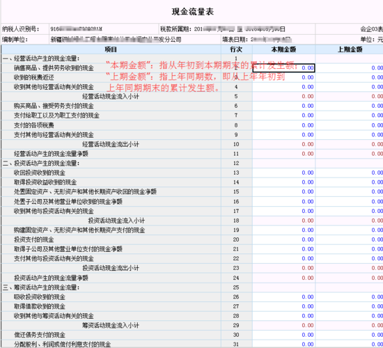Viewport: 383px width, 348px height.
Task: Click row label 分配股利、利润或偿付利息支付的现金
Action: [62, 345]
